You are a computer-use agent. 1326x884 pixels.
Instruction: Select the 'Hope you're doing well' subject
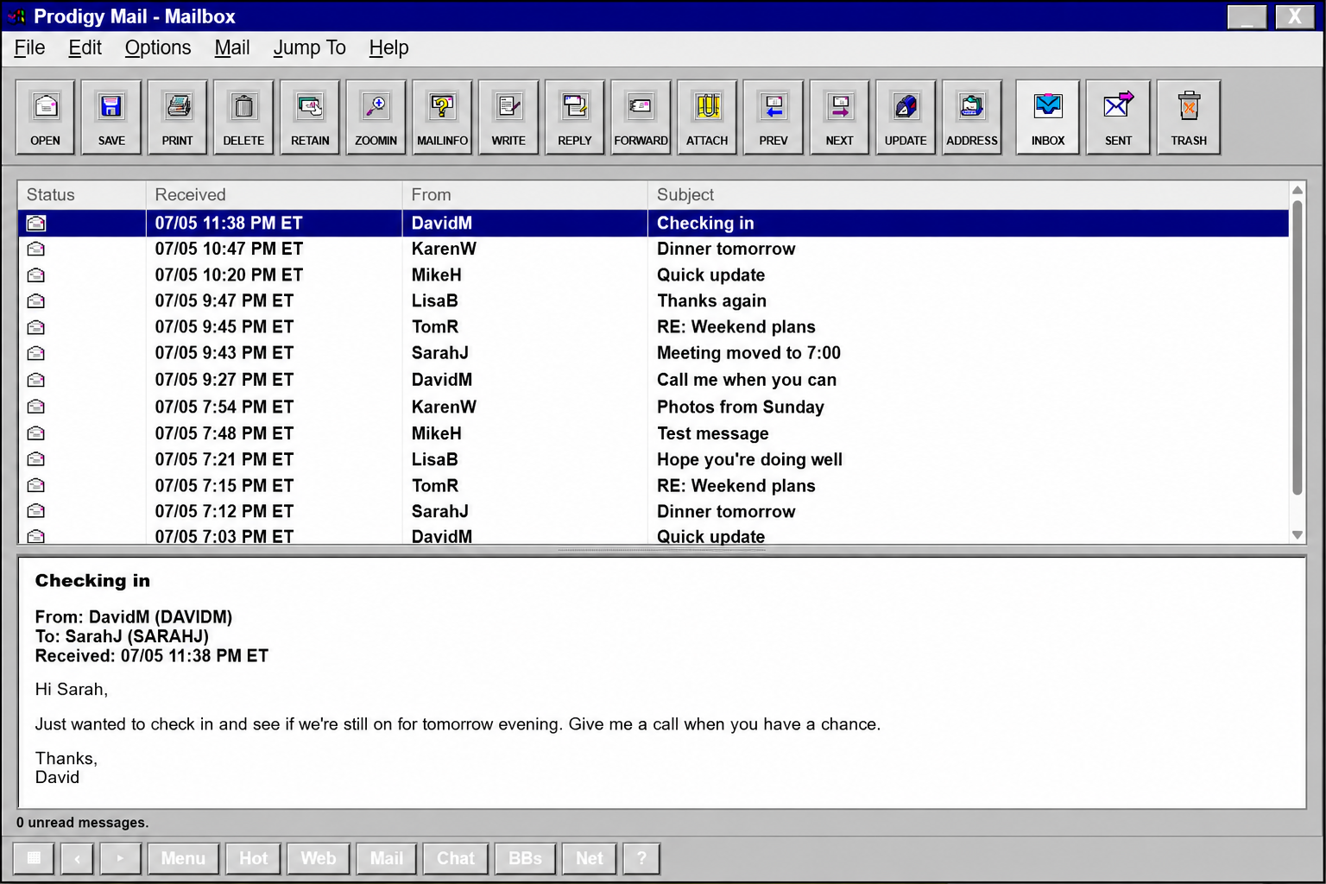point(749,459)
